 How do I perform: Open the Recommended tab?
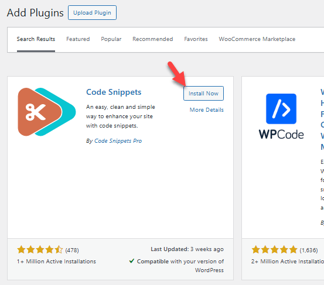coord(153,39)
